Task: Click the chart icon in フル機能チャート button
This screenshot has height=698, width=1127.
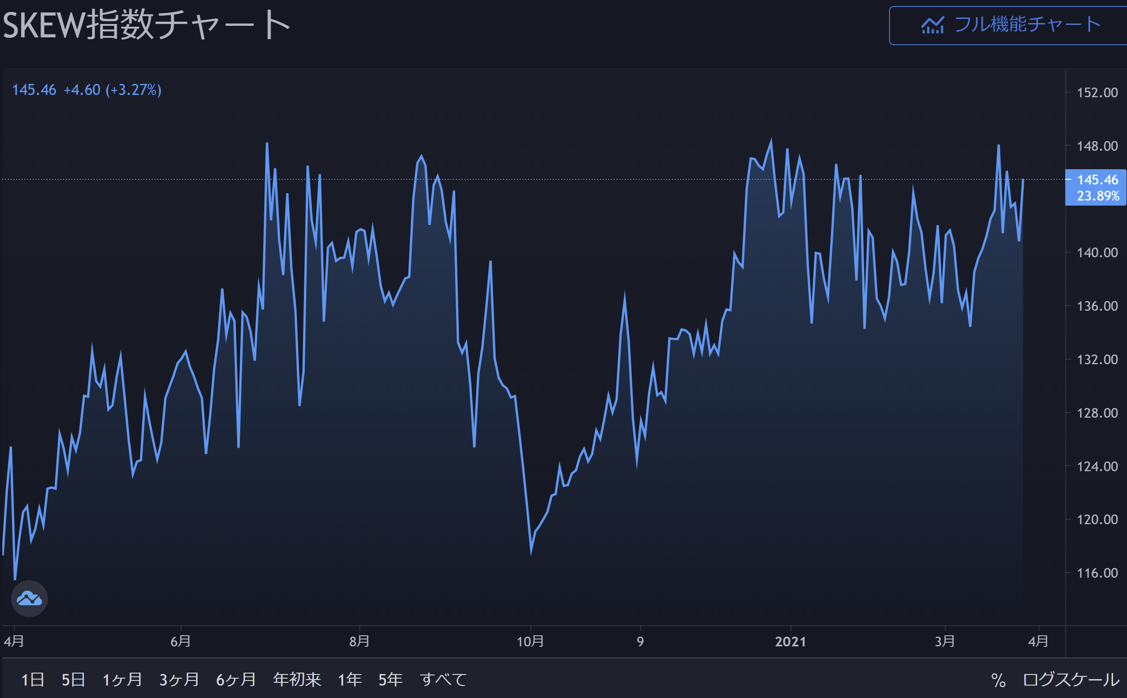Action: tap(932, 25)
